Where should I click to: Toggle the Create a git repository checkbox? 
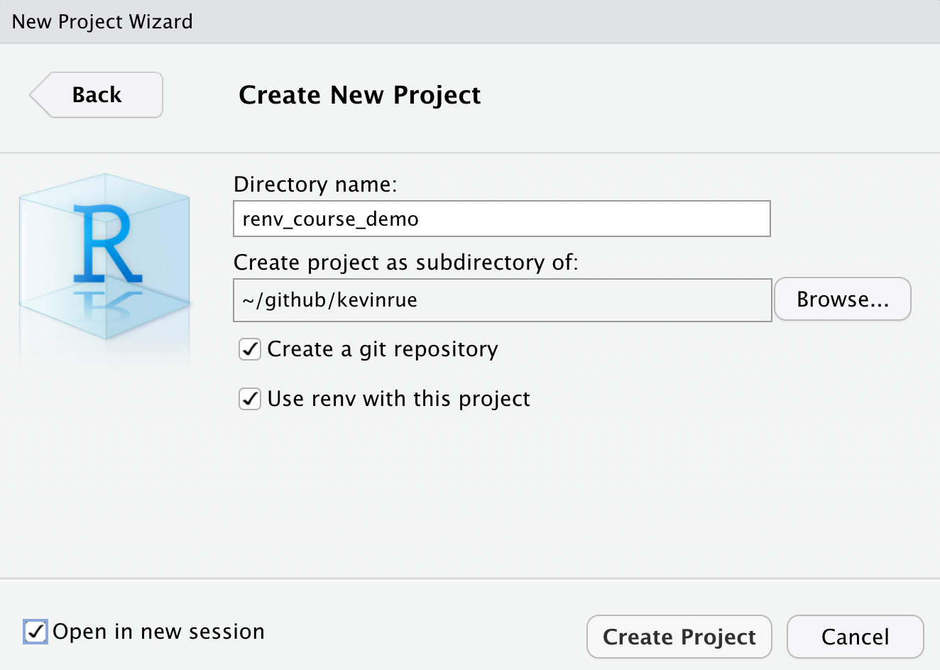[250, 349]
